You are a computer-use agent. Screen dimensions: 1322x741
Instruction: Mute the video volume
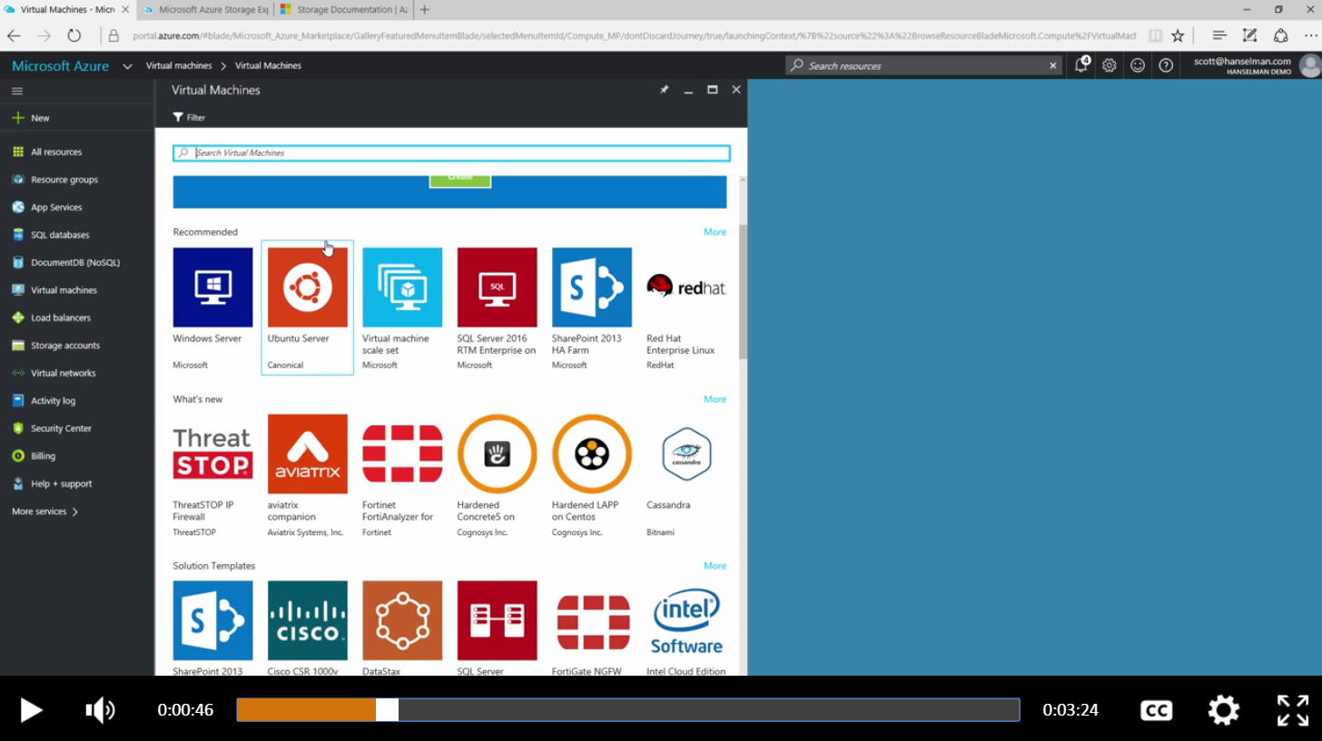[100, 710]
